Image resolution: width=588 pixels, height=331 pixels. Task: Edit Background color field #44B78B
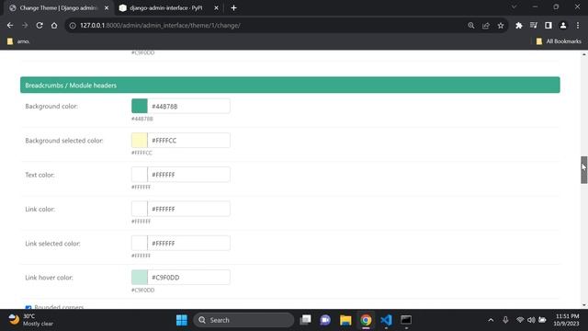pos(188,107)
